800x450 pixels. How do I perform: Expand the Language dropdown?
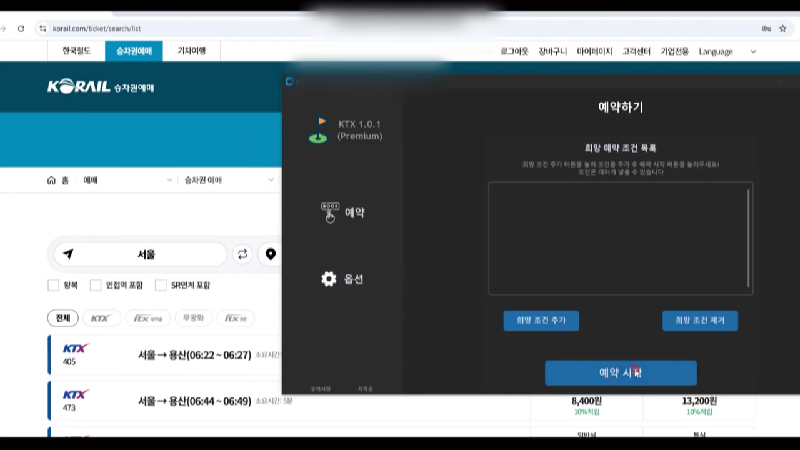[727, 51]
